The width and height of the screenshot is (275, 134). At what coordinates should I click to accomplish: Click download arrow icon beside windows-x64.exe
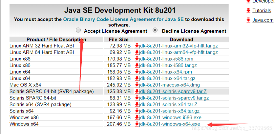click(137, 124)
